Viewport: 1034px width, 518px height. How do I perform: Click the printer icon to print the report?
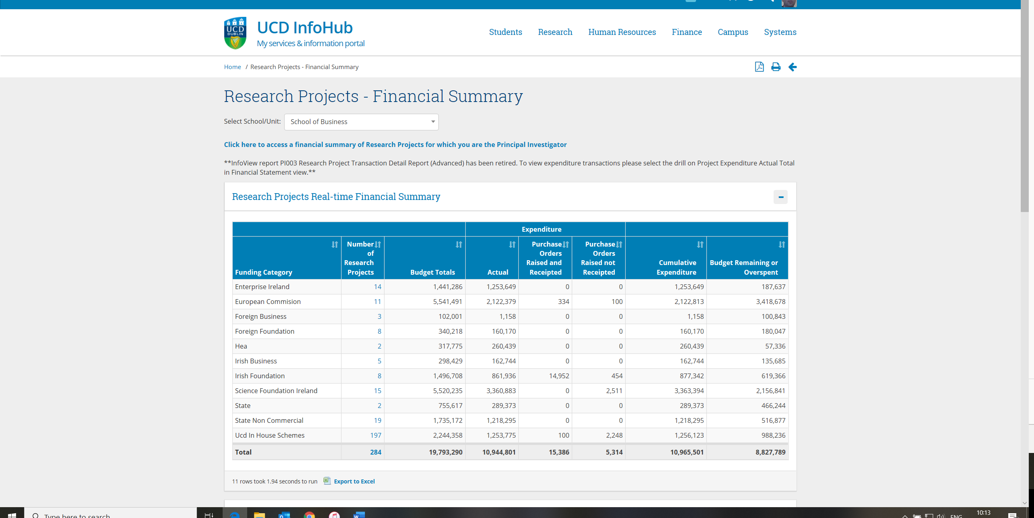coord(776,67)
